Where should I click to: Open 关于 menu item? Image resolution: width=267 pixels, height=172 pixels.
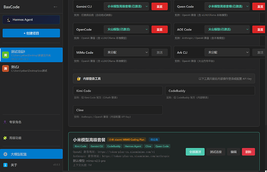(x=31, y=165)
